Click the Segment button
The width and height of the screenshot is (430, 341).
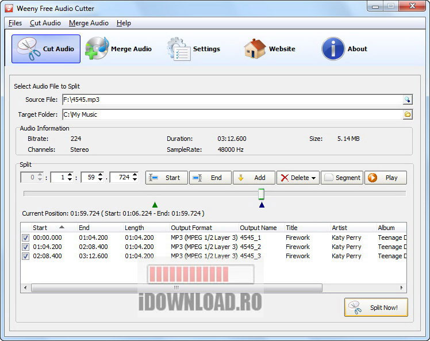click(342, 178)
